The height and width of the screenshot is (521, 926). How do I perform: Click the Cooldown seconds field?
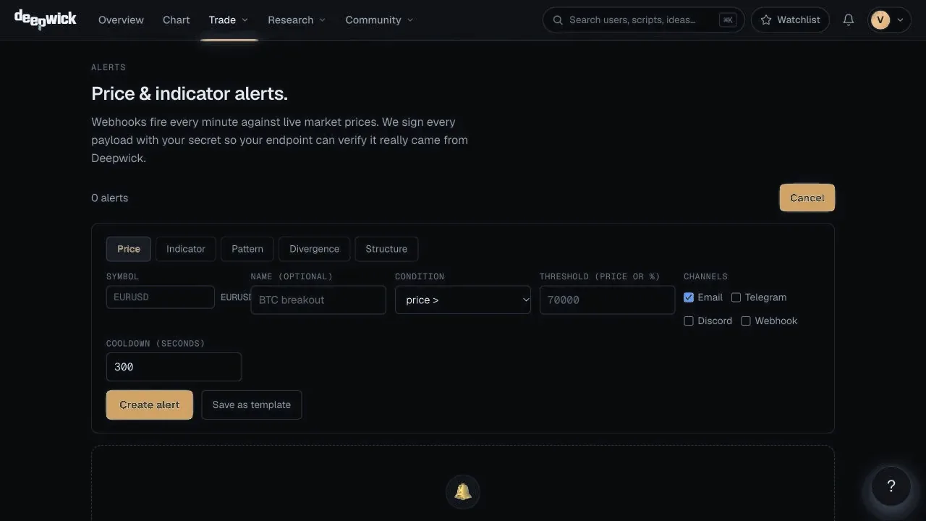coord(174,367)
